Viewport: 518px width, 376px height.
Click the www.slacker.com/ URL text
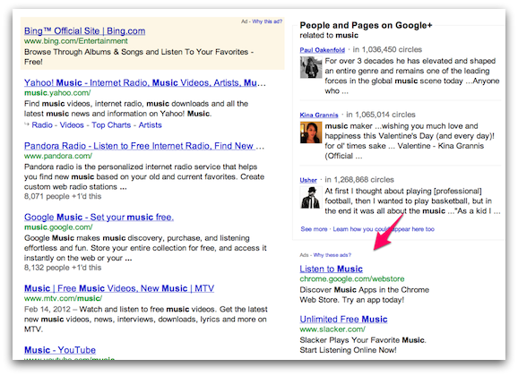point(332,329)
